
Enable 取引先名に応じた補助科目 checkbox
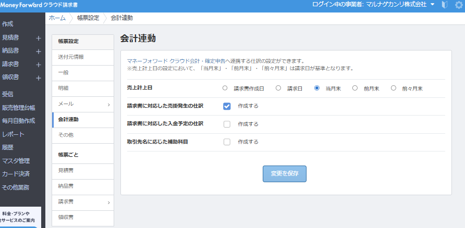click(227, 142)
